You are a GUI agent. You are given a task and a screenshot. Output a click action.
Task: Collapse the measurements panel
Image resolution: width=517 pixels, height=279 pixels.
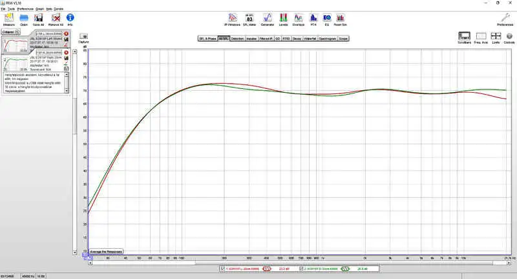coord(9,30)
